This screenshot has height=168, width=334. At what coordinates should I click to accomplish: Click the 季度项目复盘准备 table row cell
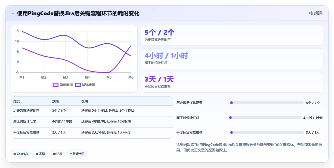point(26,133)
